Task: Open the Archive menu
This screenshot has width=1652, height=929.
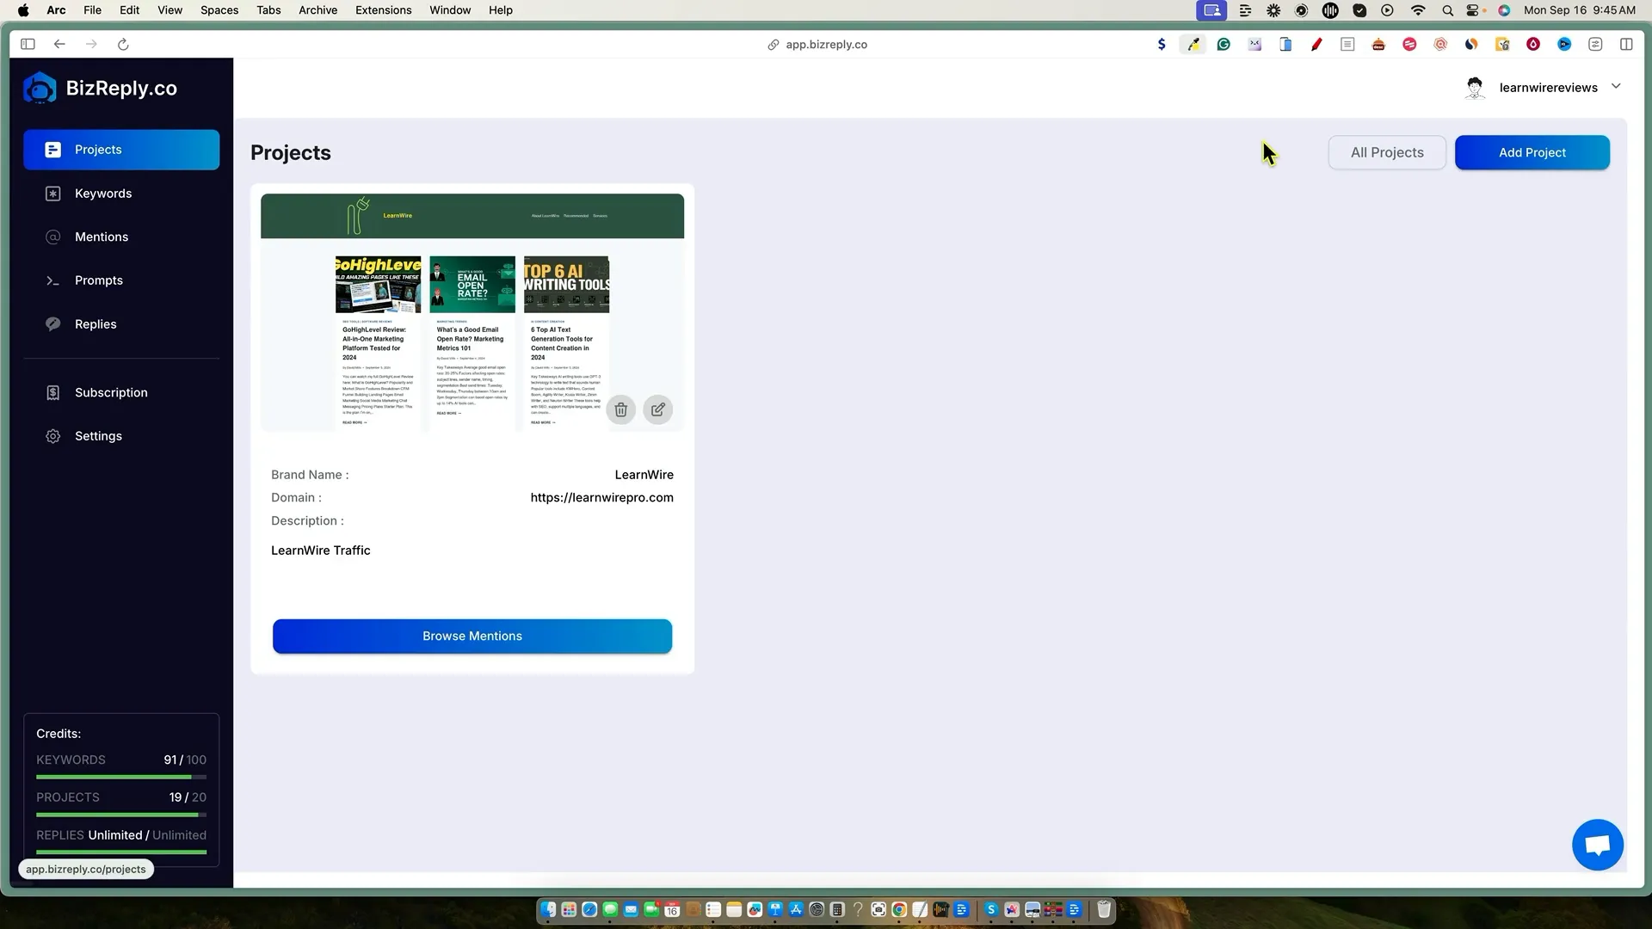Action: (317, 10)
